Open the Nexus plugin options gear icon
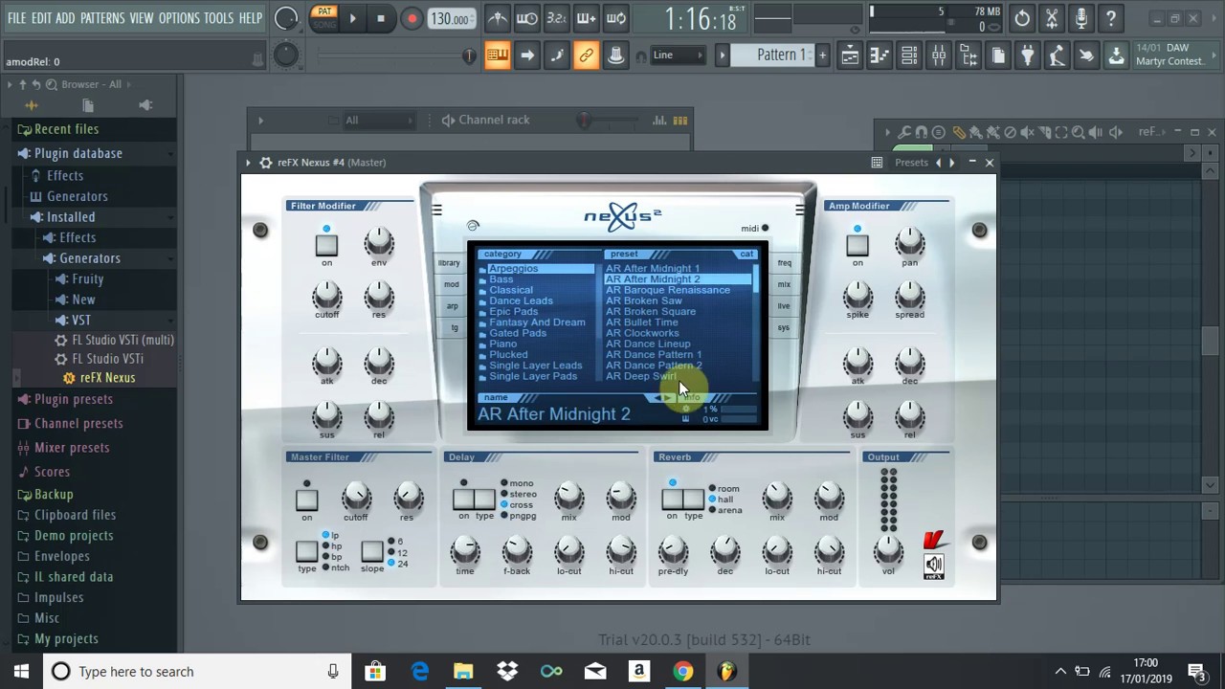Image resolution: width=1225 pixels, height=689 pixels. click(266, 163)
